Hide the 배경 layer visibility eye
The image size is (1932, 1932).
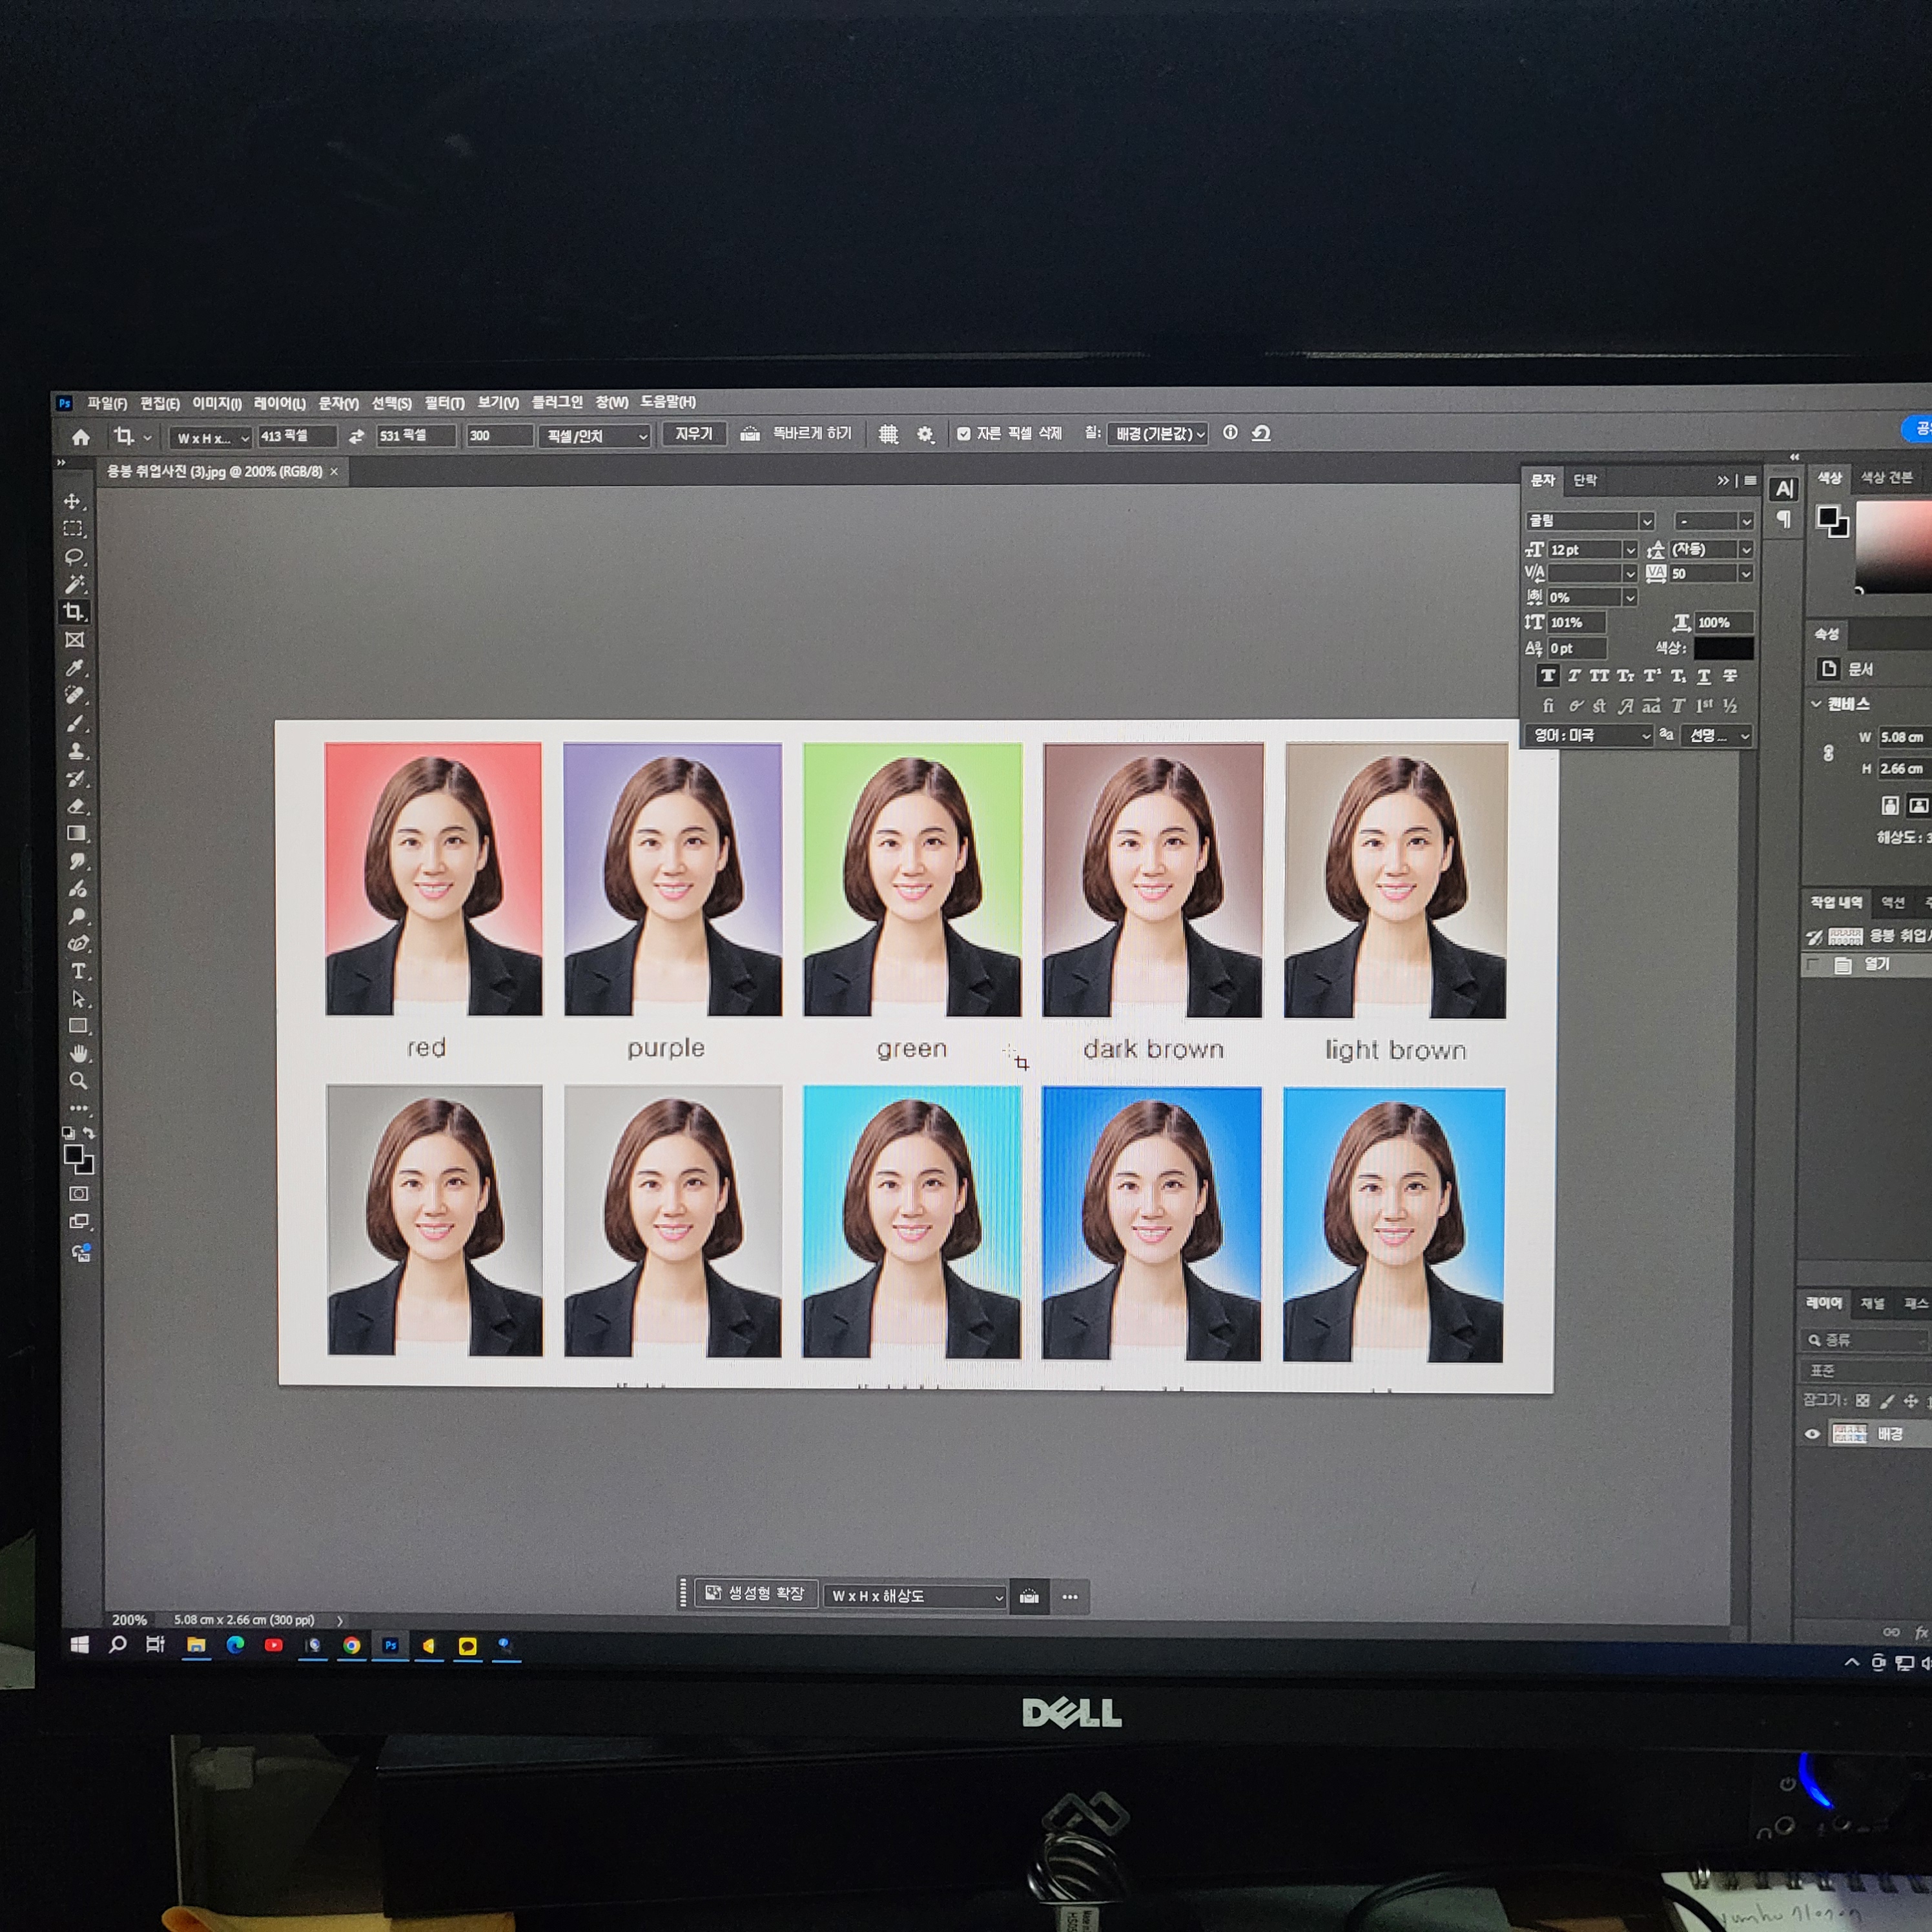[x=1812, y=1433]
